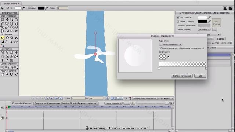Click the white Fill color swatch in toolbar
The image size is (235, 132).
pyautogui.click(x=18, y=8)
